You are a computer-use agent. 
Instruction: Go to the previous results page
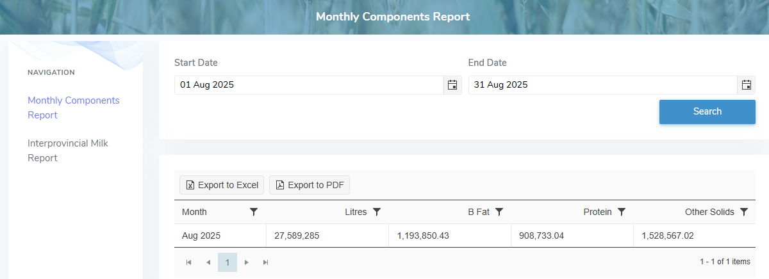208,262
